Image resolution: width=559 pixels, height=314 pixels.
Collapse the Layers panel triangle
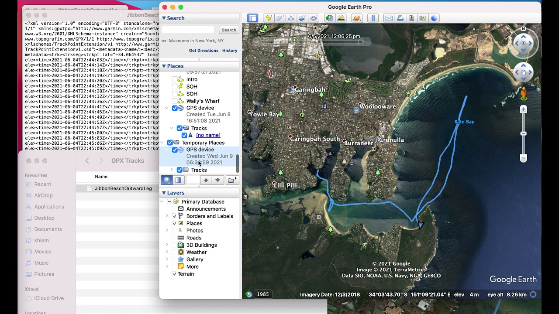pyautogui.click(x=164, y=193)
